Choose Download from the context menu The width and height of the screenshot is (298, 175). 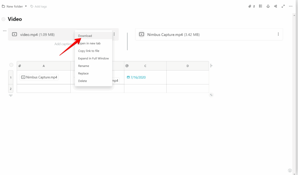(85, 36)
